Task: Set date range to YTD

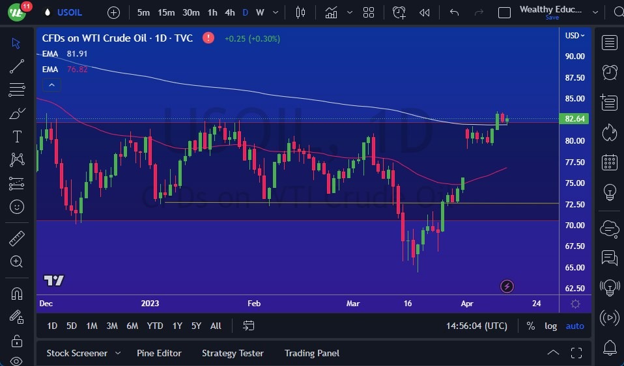Action: pos(155,326)
